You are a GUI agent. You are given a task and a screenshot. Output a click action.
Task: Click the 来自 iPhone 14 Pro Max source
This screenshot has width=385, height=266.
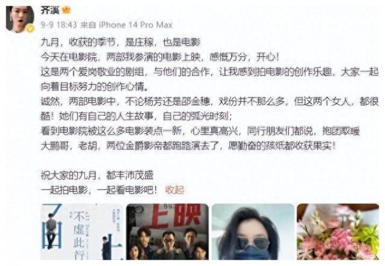click(x=126, y=25)
